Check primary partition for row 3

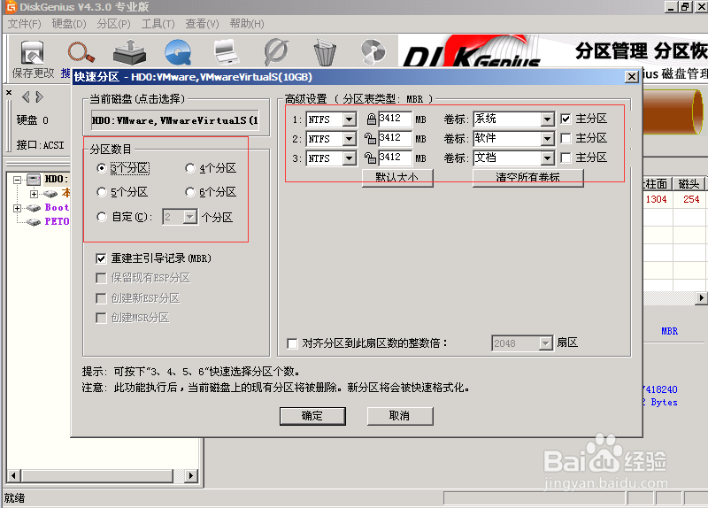[x=566, y=158]
